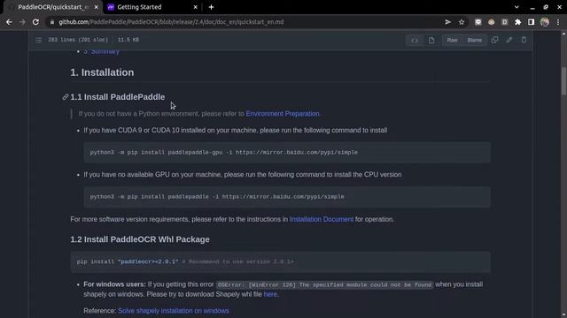The width and height of the screenshot is (567, 318).
Task: Open the Chrome three-dot menu
Action: 558,22
